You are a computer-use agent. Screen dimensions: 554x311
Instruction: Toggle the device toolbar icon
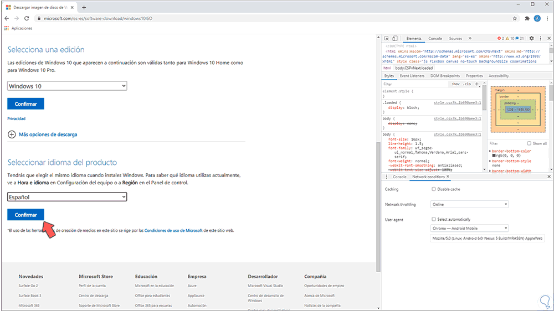pyautogui.click(x=394, y=39)
